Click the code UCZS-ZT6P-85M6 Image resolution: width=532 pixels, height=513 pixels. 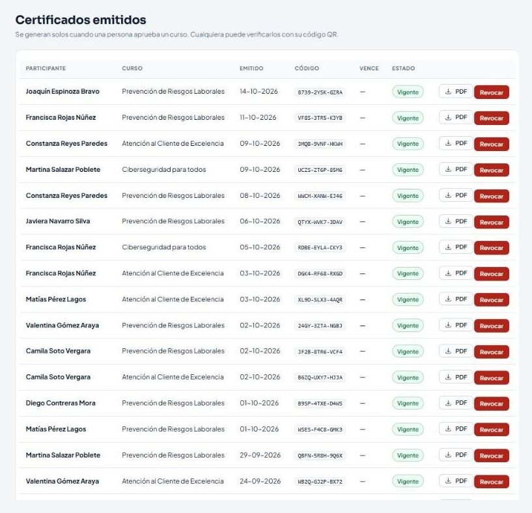pyautogui.click(x=320, y=170)
